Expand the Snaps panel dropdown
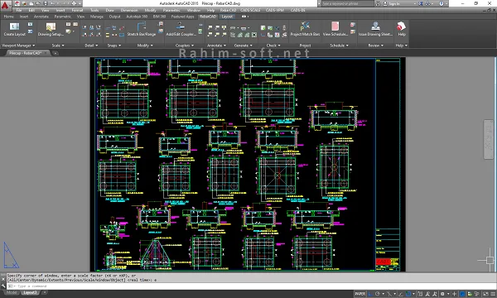 (113, 46)
